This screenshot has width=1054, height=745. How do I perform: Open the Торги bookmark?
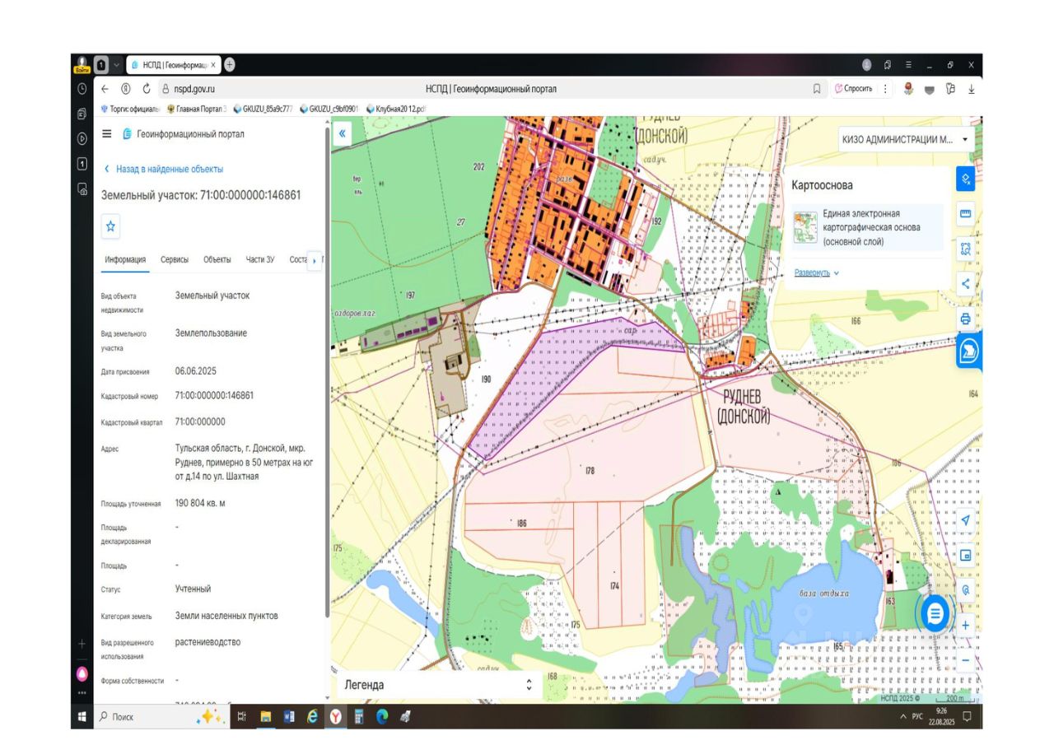pyautogui.click(x=131, y=108)
